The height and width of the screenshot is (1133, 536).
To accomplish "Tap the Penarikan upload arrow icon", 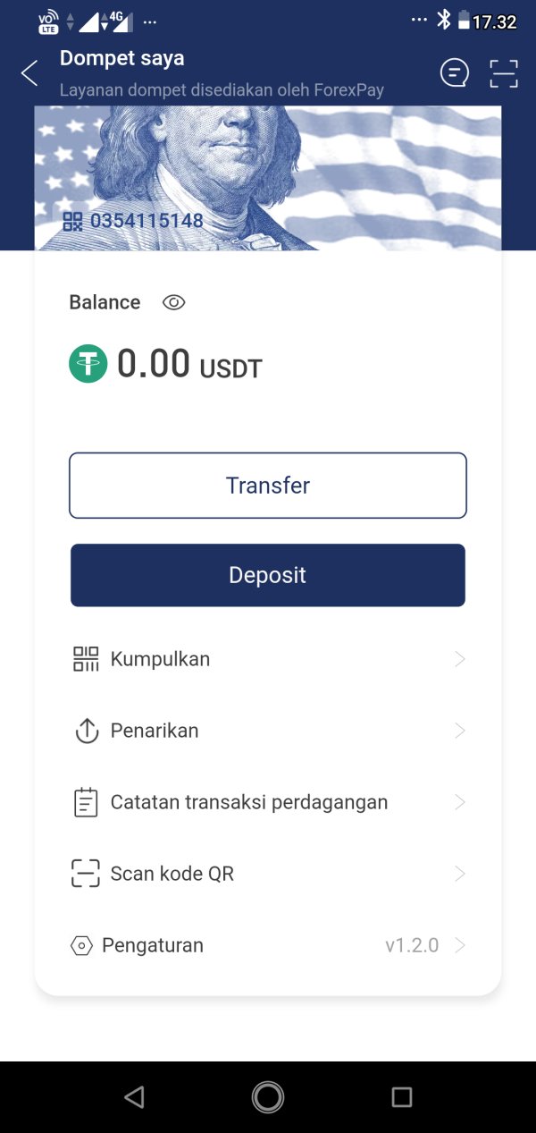I will tap(86, 731).
